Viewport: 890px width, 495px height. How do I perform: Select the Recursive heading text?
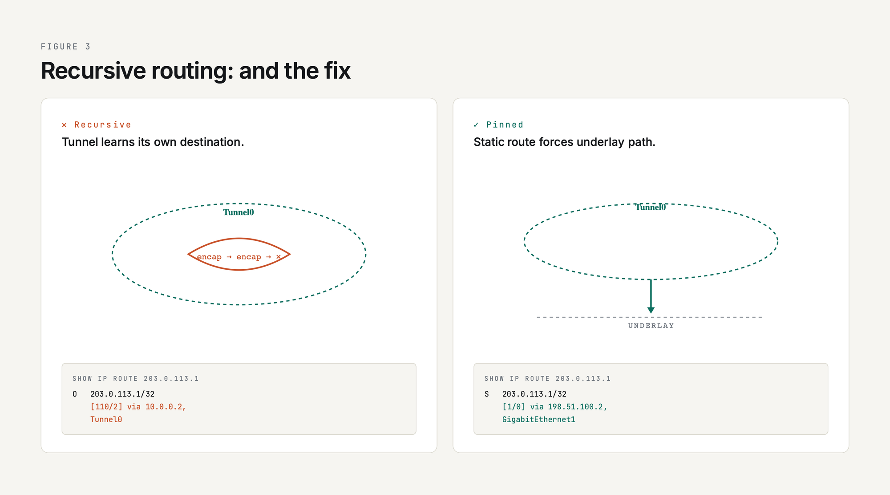click(103, 125)
